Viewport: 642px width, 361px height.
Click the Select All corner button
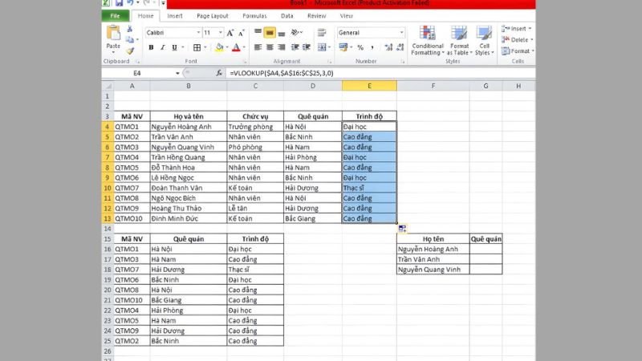tap(108, 86)
